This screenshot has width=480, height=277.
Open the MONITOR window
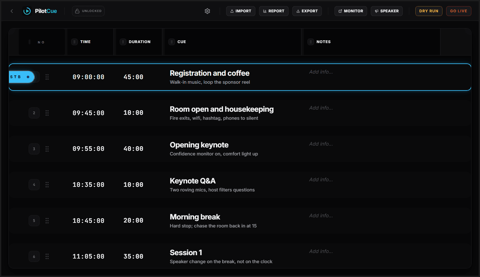(x=350, y=11)
